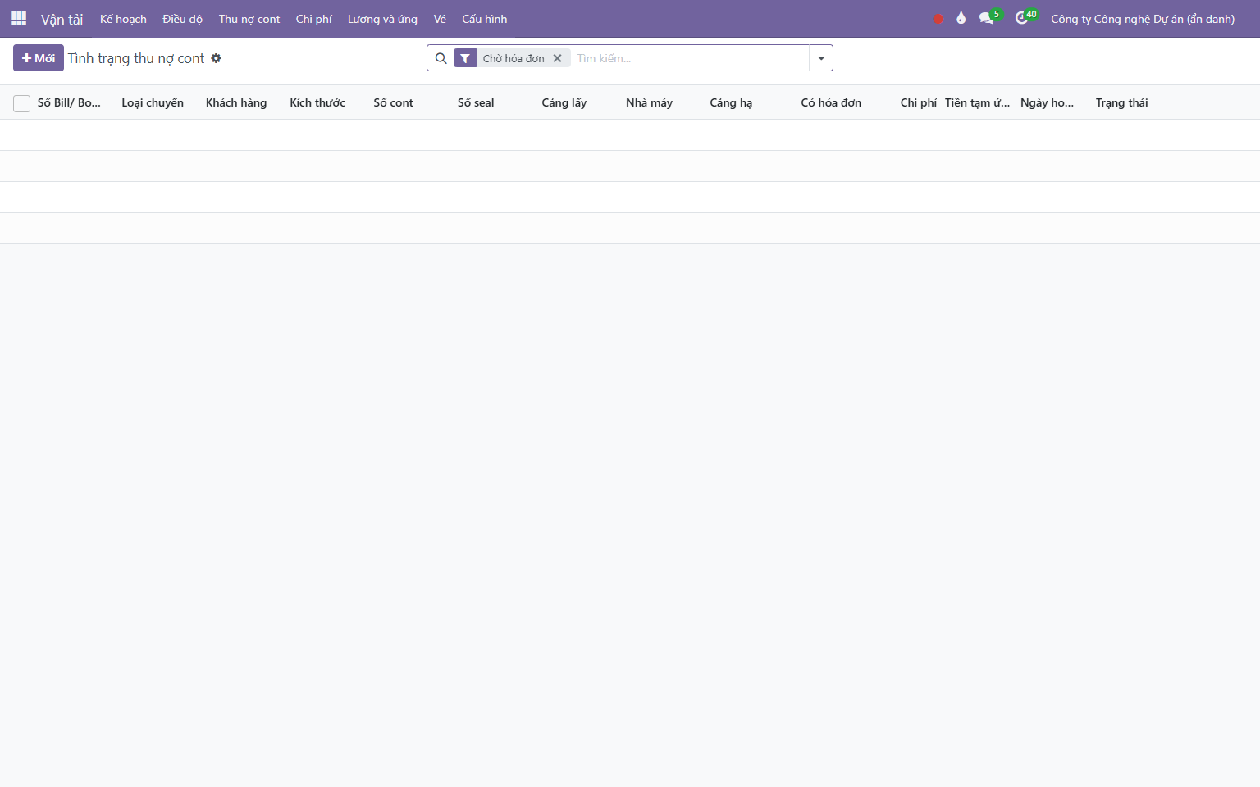This screenshot has height=787, width=1260.
Task: Open the Cấu hình menu
Action: tap(484, 19)
